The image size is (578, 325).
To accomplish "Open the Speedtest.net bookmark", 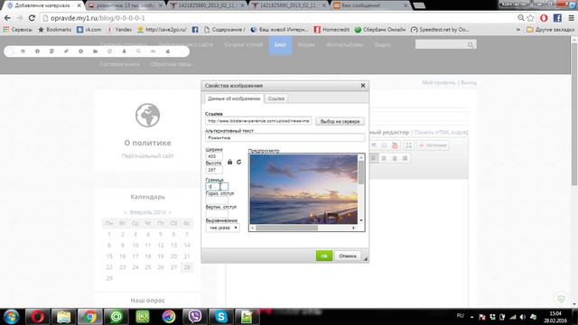I will (x=440, y=30).
